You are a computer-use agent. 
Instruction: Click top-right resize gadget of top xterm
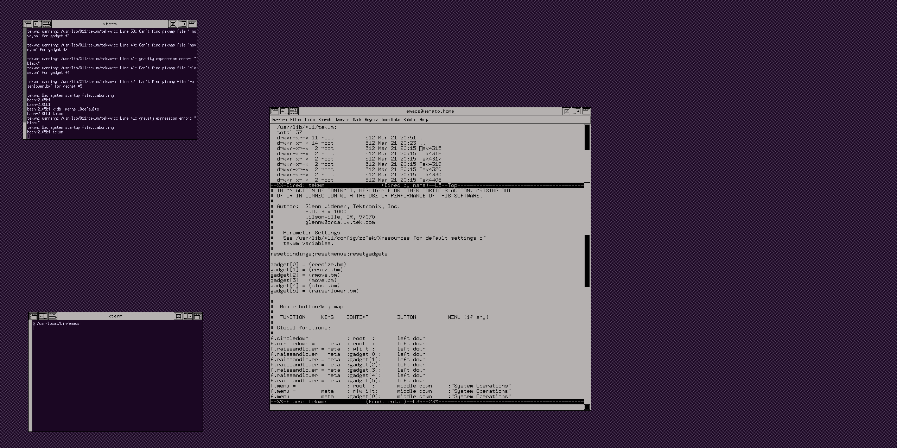click(192, 24)
